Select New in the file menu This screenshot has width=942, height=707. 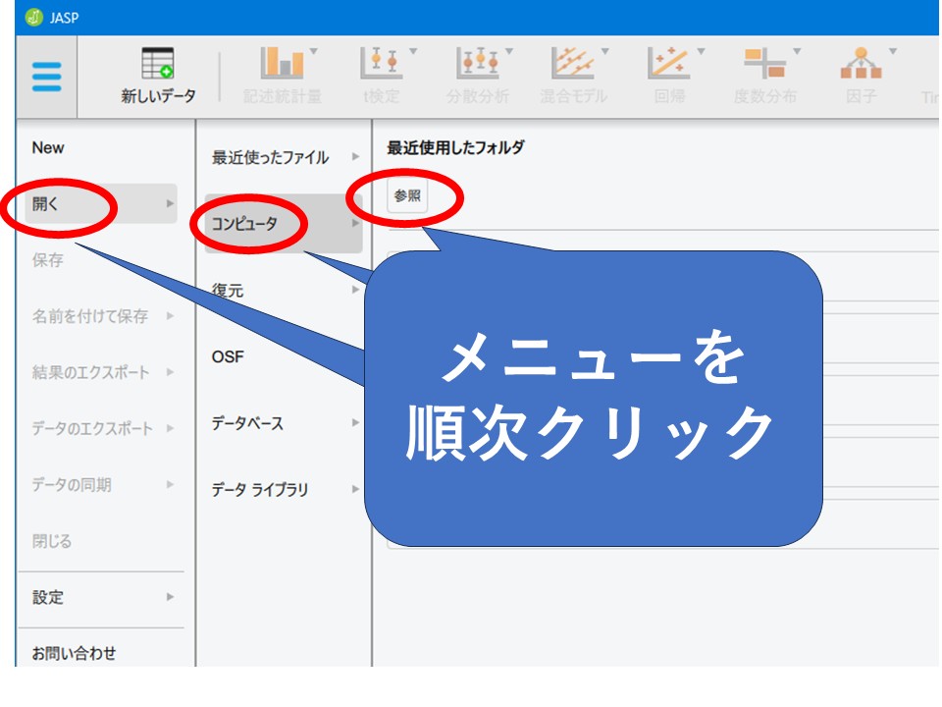[48, 148]
